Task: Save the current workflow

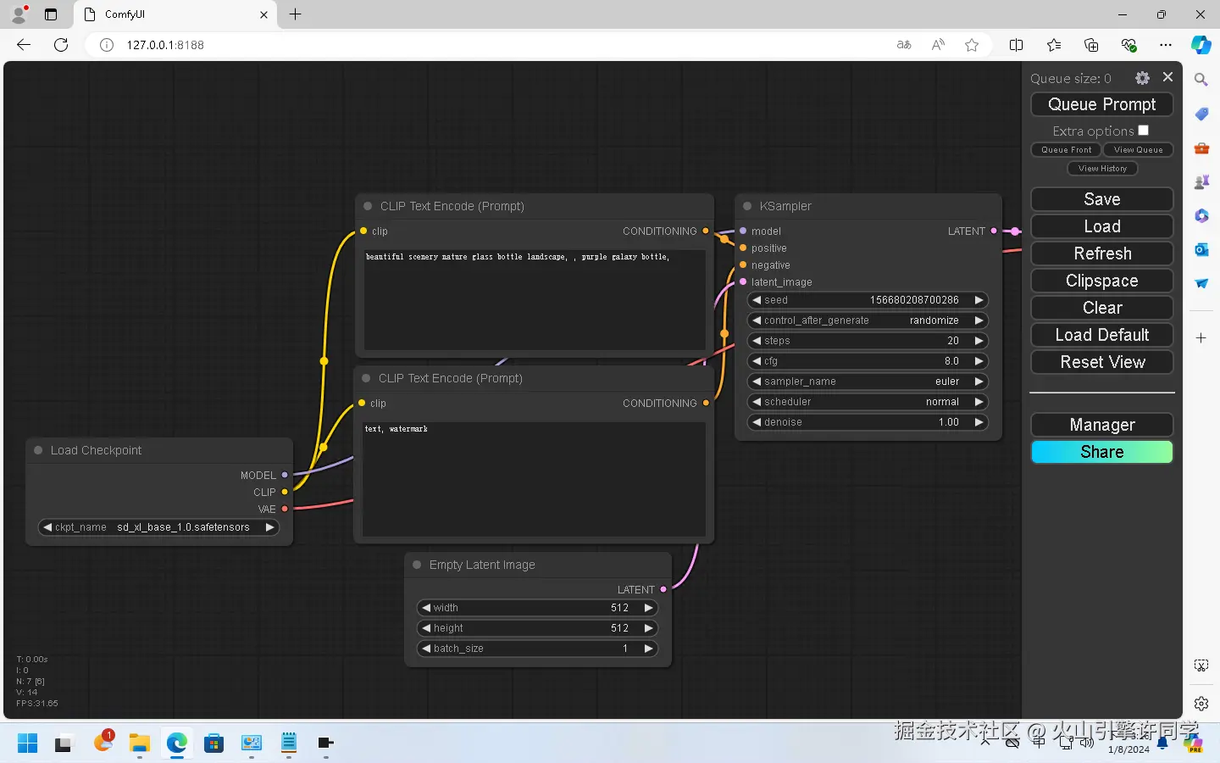Action: pos(1101,199)
